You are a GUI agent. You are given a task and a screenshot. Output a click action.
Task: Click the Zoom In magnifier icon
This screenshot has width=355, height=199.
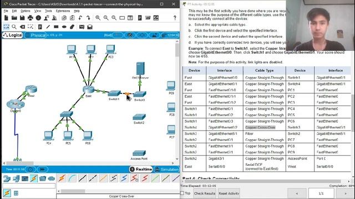(x=98, y=18)
